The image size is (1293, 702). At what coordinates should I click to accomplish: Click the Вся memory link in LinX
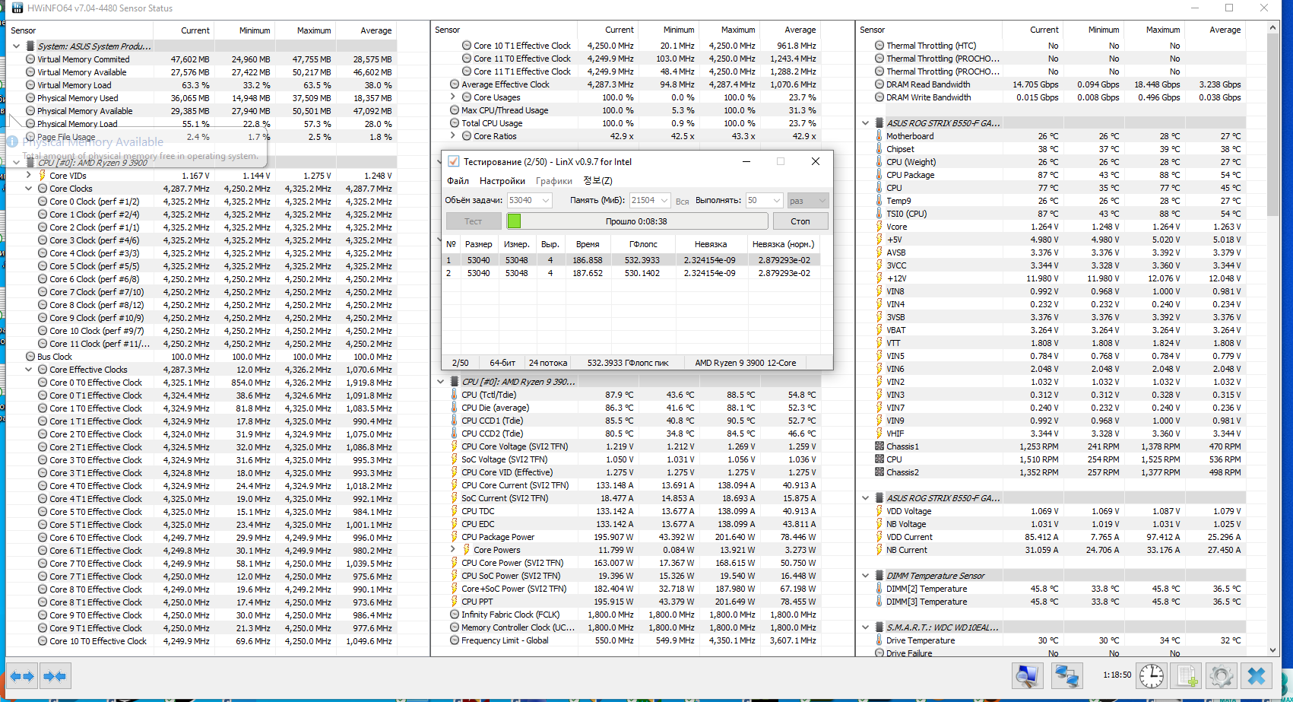point(683,201)
